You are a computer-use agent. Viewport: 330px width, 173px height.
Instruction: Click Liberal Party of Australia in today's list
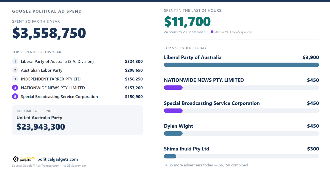point(193,57)
